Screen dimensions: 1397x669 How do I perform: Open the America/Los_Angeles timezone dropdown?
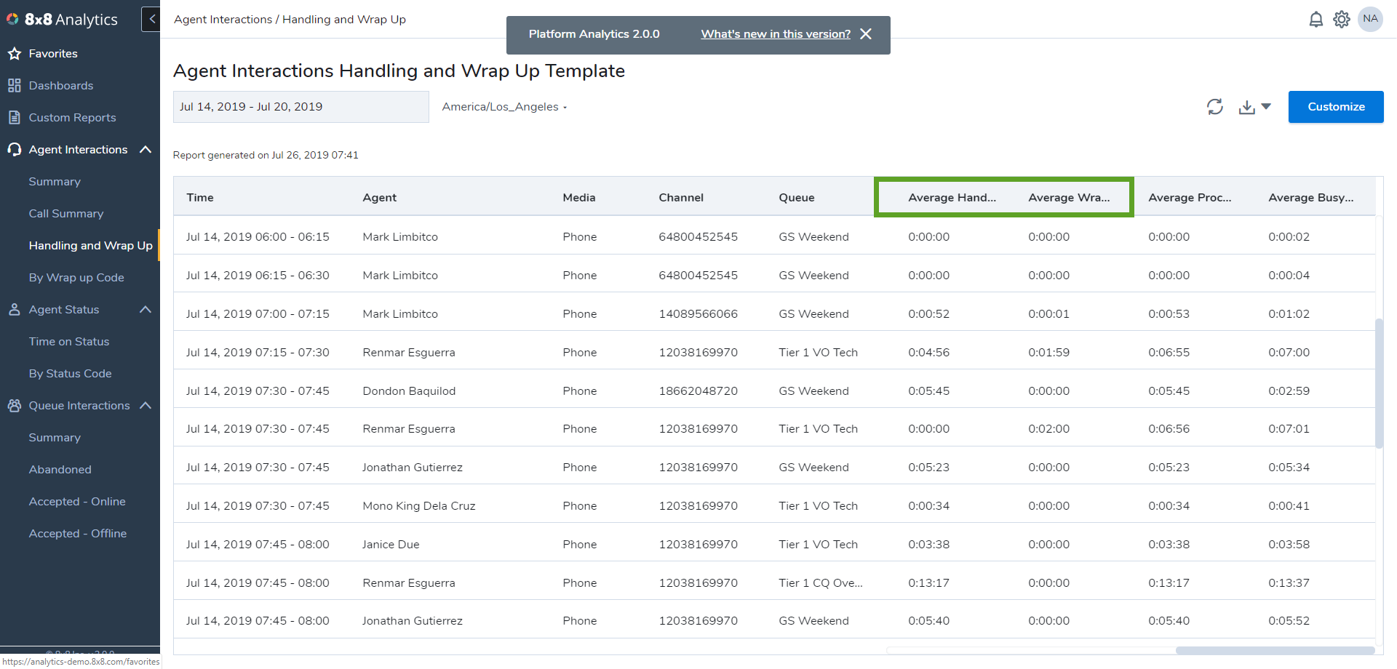pyautogui.click(x=504, y=107)
